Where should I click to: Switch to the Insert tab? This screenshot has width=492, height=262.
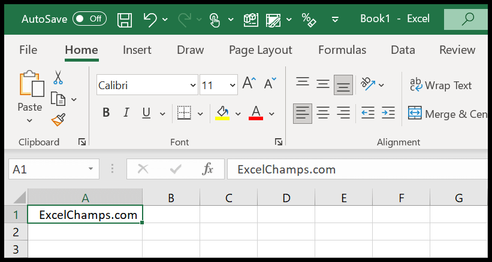pos(137,50)
